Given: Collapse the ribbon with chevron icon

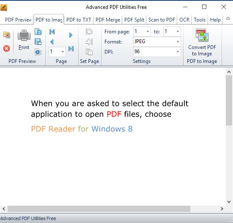Looking at the screenshot, I should coord(228,19).
